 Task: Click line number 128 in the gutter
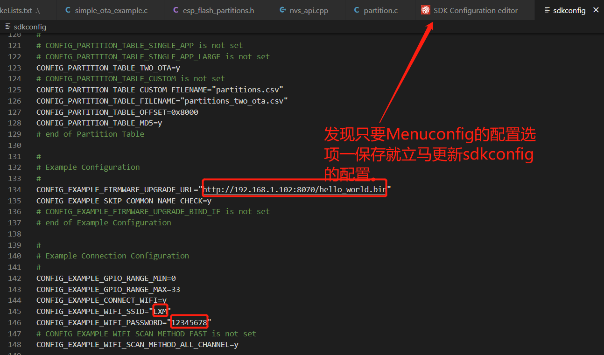pyautogui.click(x=14, y=123)
